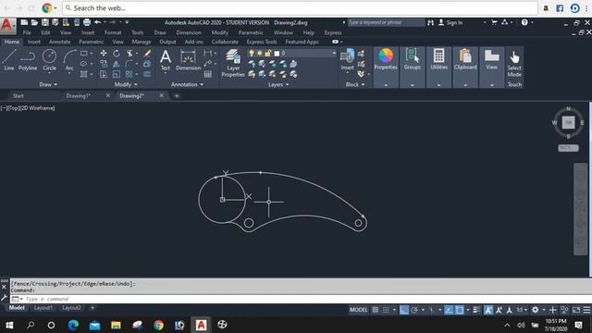Open the Clipboard panel button
Viewport: 592px width, 333px height.
tap(465, 59)
